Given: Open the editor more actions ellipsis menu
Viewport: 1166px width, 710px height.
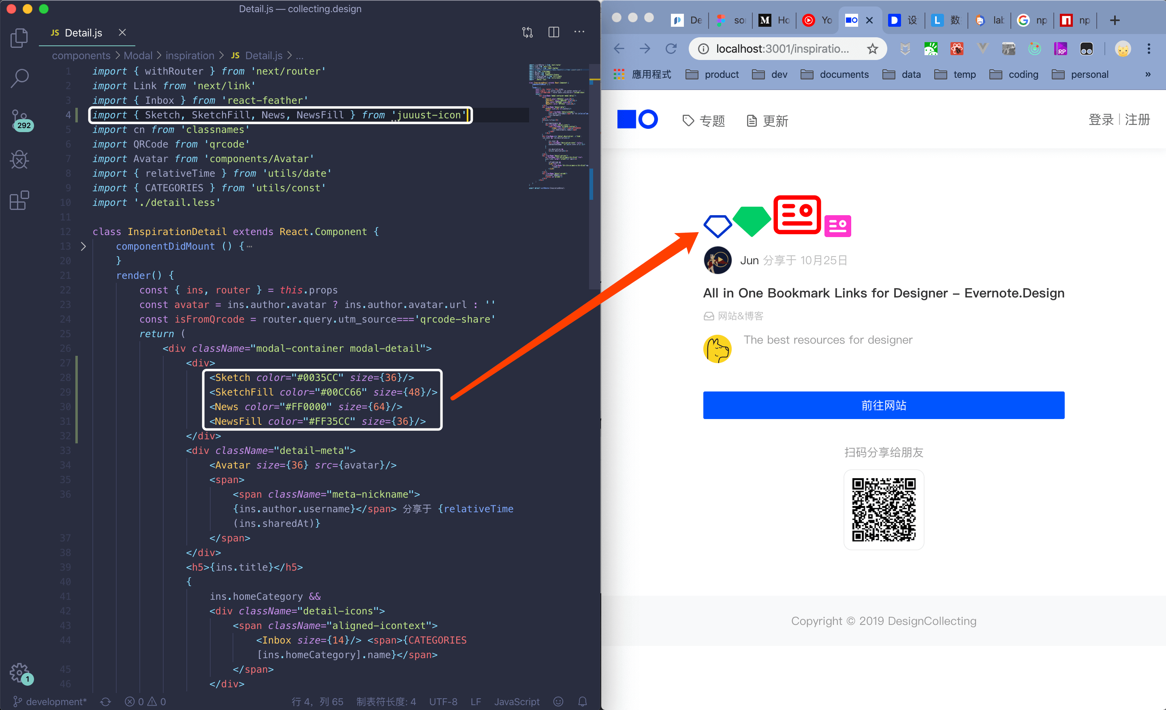Looking at the screenshot, I should pyautogui.click(x=579, y=32).
